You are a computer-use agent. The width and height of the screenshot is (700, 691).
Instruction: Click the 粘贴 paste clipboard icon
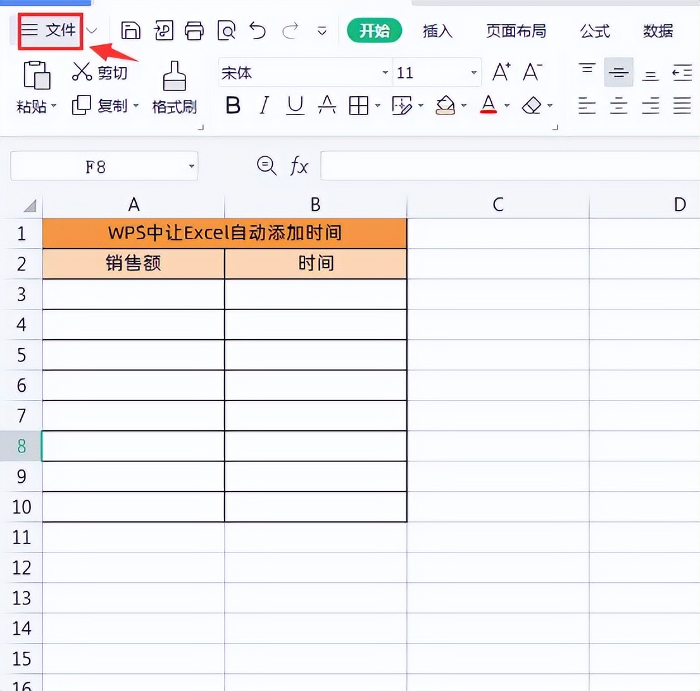pyautogui.click(x=37, y=75)
